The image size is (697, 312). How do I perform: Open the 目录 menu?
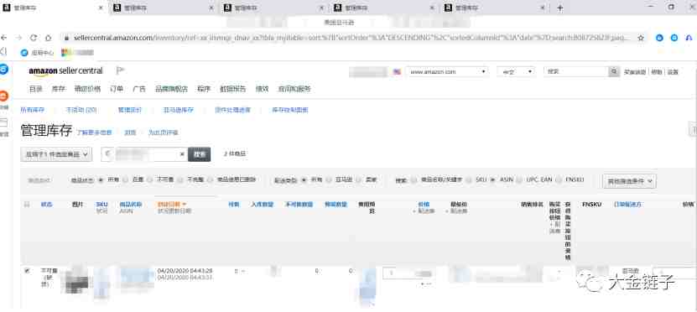click(x=35, y=89)
